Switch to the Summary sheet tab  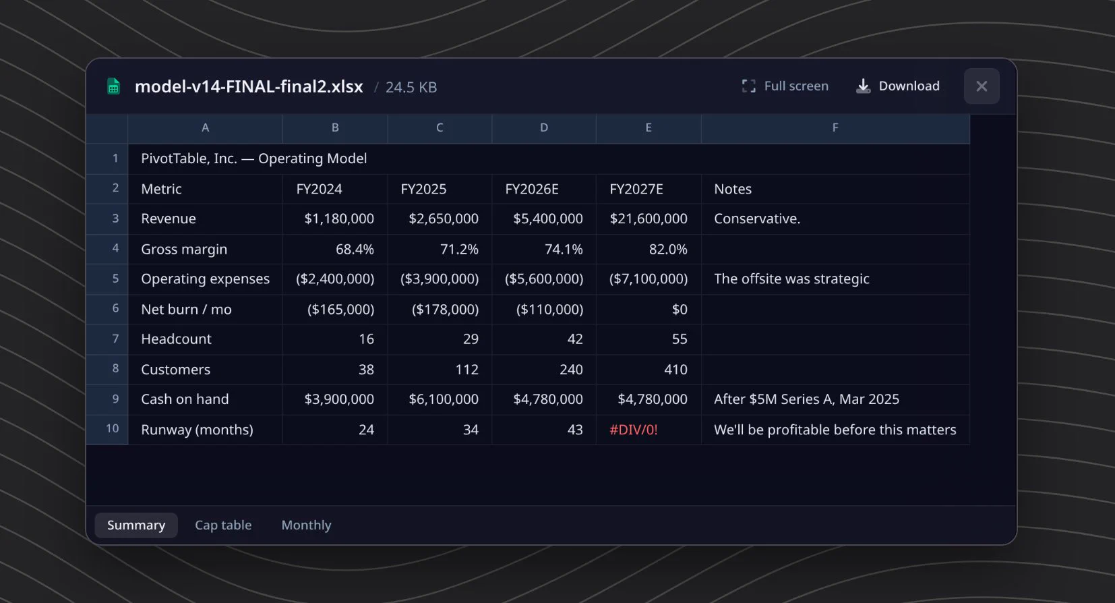click(136, 525)
